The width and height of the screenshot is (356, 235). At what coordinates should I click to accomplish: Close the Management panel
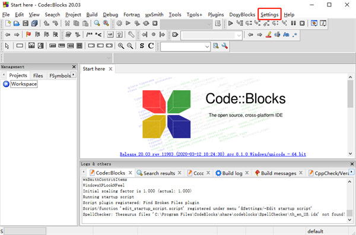point(74,66)
